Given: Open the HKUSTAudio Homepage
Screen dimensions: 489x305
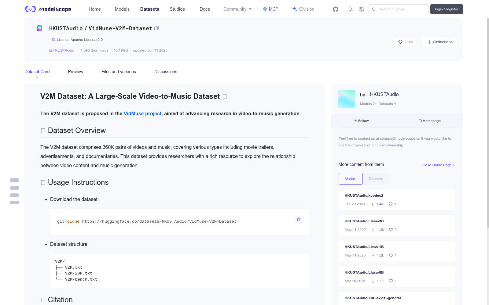Looking at the screenshot, I should pos(430,121).
